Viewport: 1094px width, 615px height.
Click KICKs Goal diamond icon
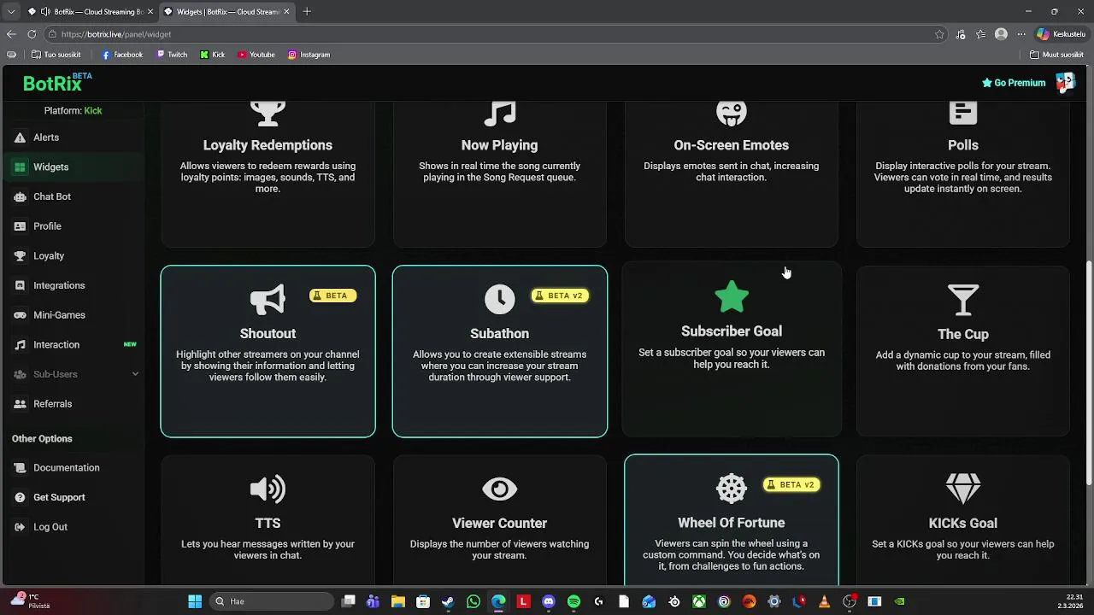(963, 489)
